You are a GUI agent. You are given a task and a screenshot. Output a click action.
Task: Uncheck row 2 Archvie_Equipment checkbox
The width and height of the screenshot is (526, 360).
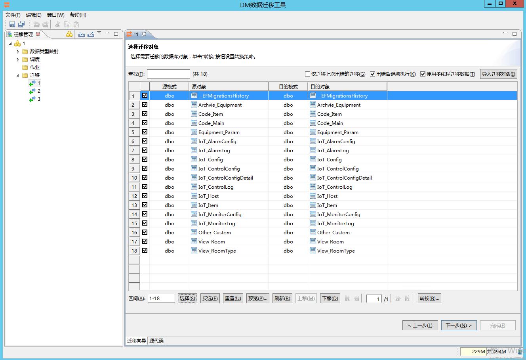(145, 105)
